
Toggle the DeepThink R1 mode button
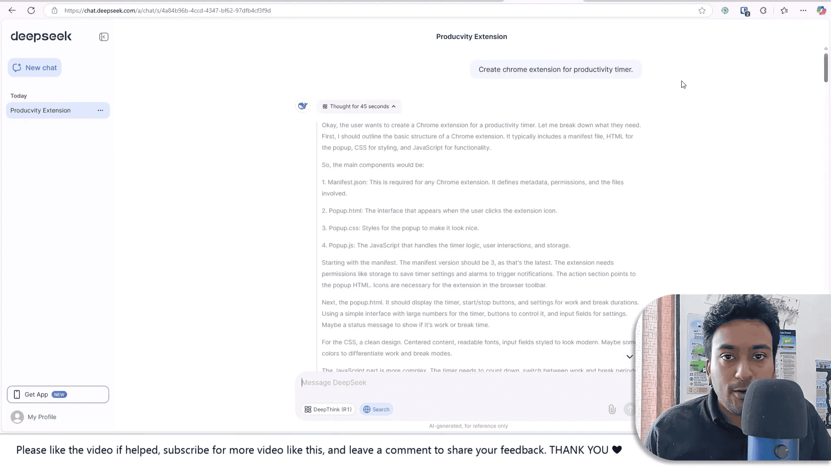(x=328, y=409)
